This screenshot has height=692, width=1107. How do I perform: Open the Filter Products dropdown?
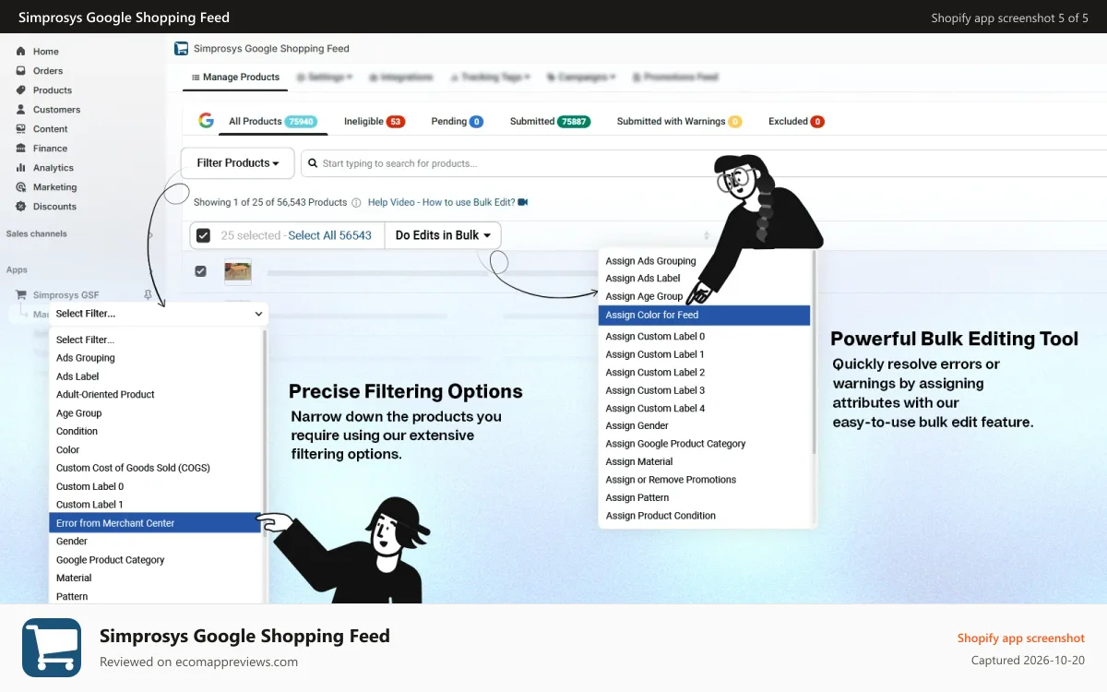point(237,163)
